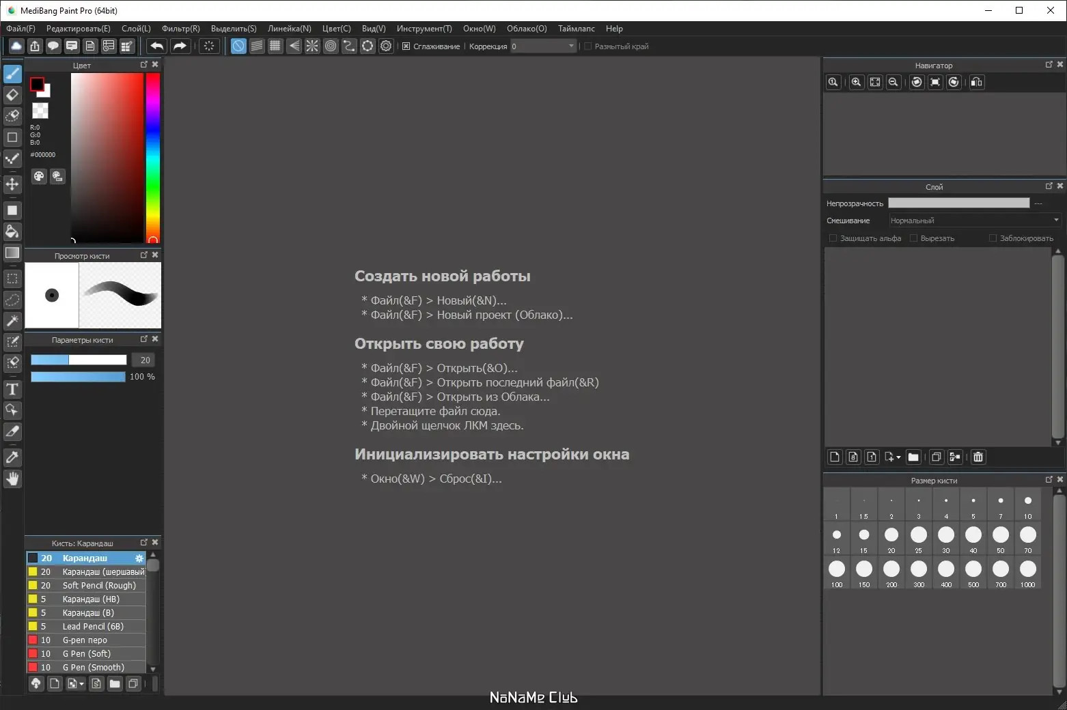Expand the add-layer dropdown arrow

pos(898,457)
